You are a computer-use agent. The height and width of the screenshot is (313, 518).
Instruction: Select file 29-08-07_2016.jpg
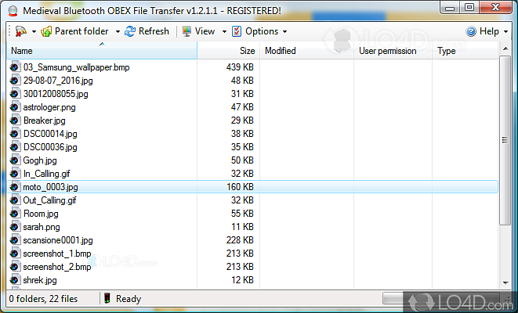pos(58,81)
